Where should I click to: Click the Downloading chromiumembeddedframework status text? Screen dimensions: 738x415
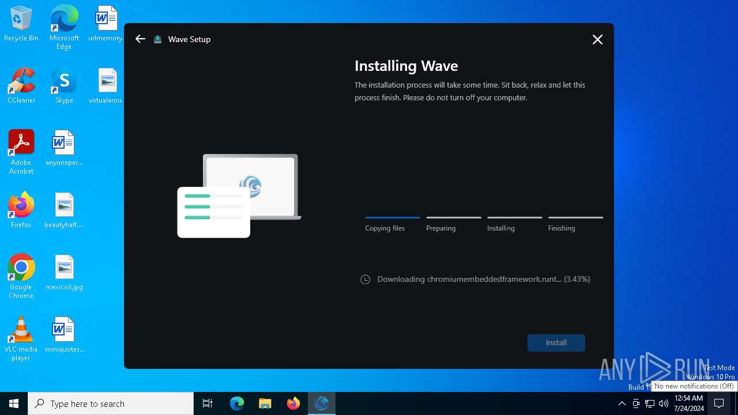click(x=484, y=279)
